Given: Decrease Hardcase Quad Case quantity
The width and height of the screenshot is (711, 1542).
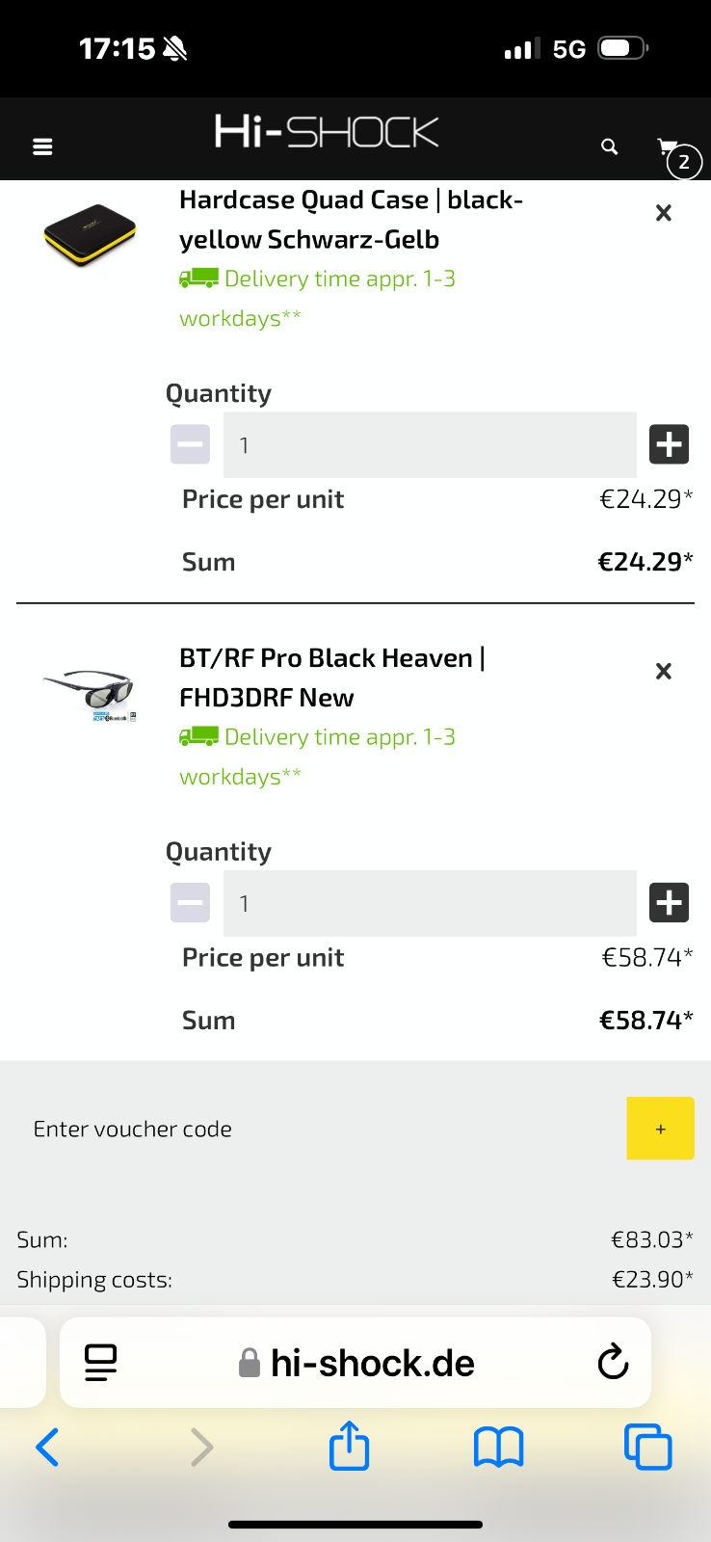Looking at the screenshot, I should point(190,444).
